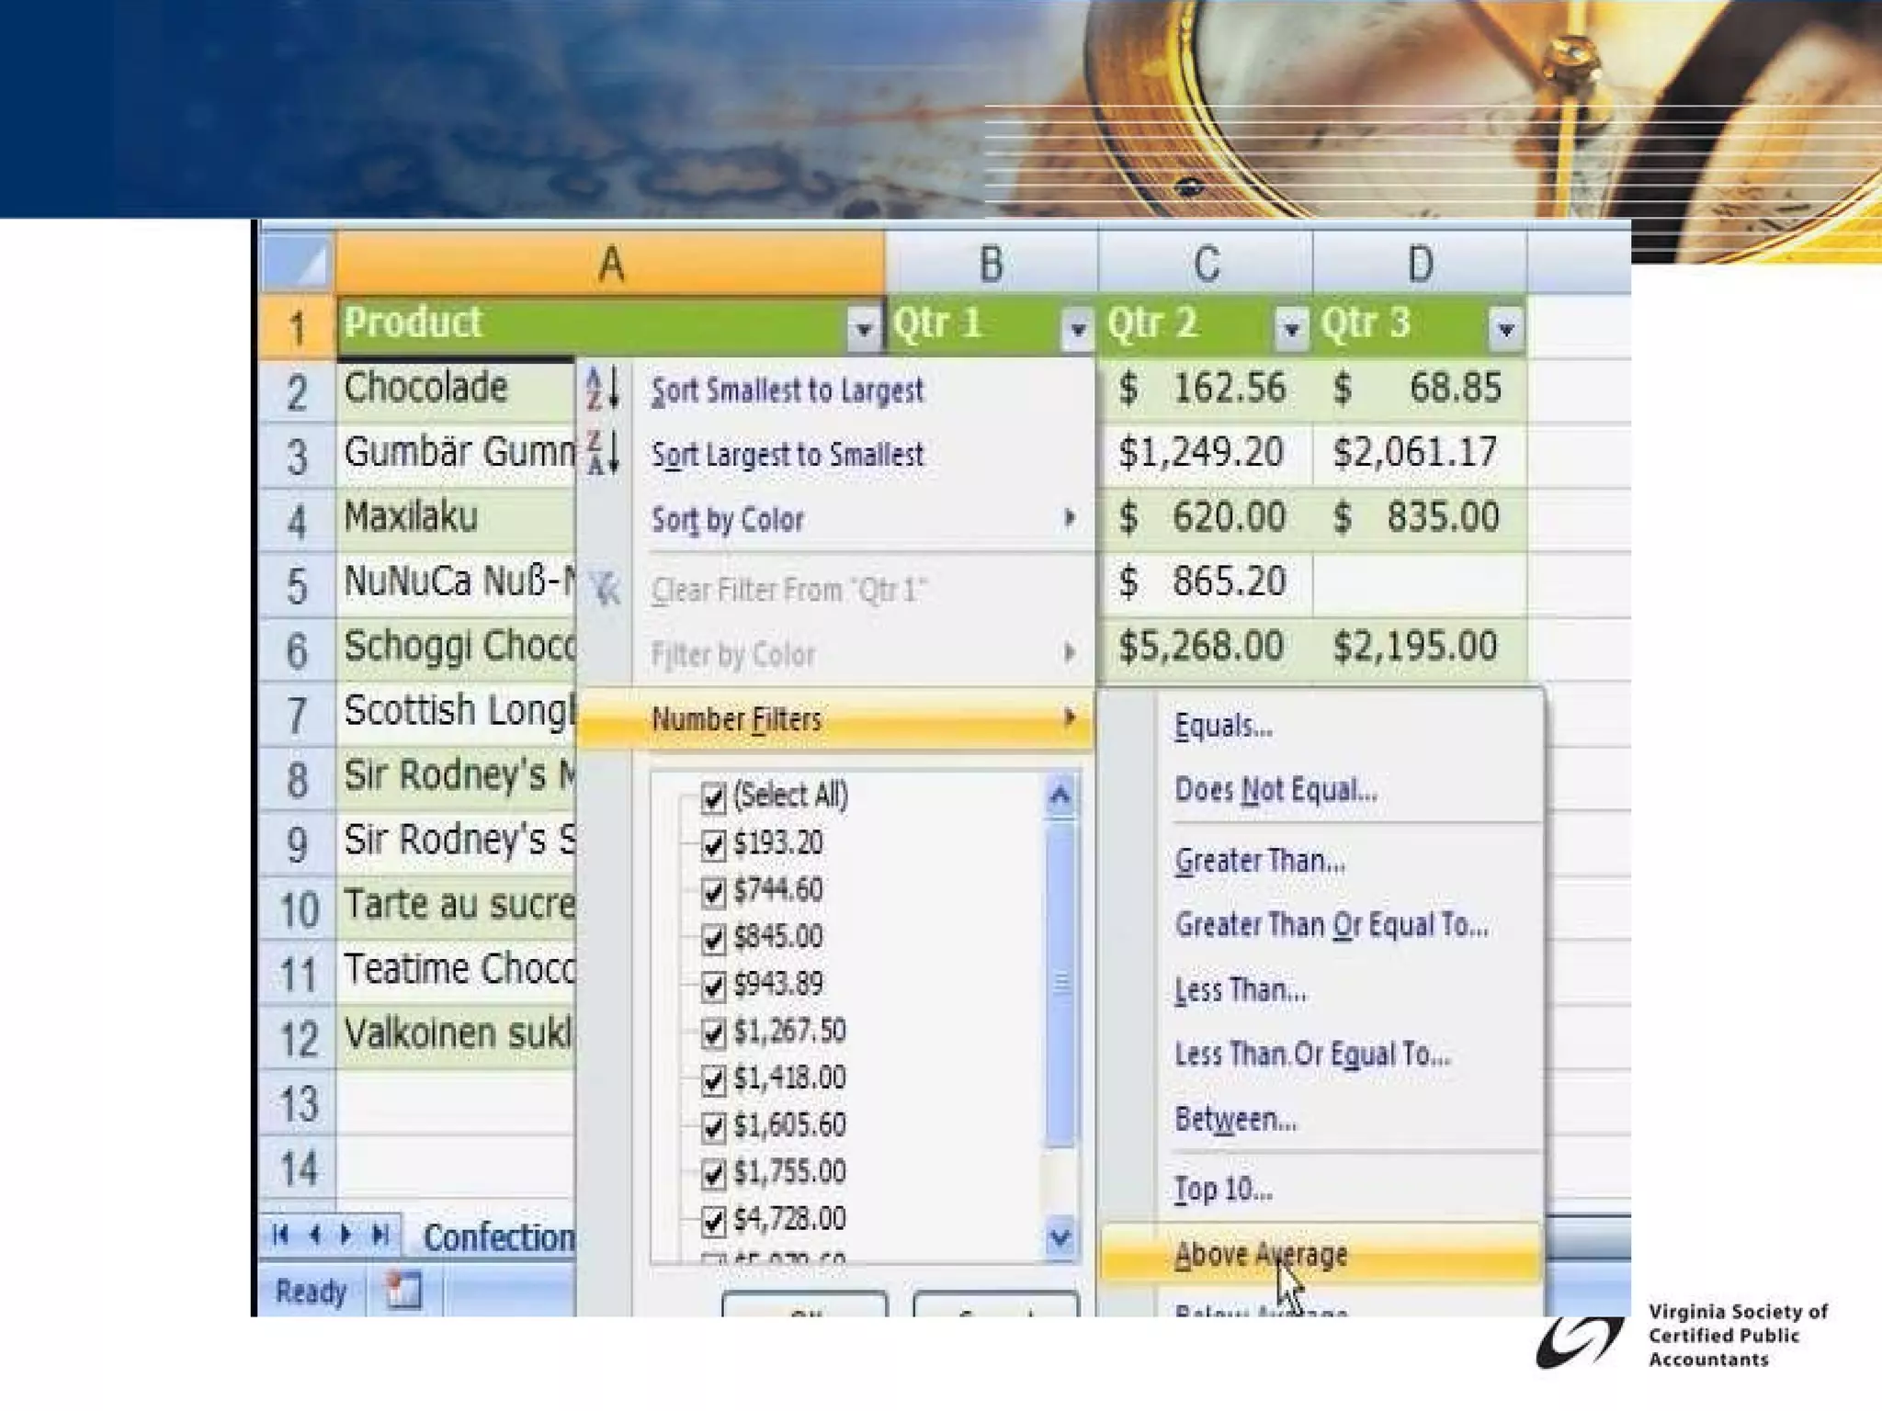Toggle the $1,267.50 checkbox
1882x1411 pixels.
[x=713, y=1032]
